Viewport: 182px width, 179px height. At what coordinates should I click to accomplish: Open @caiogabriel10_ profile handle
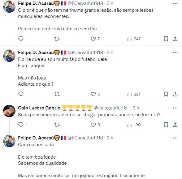[x=111, y=108]
